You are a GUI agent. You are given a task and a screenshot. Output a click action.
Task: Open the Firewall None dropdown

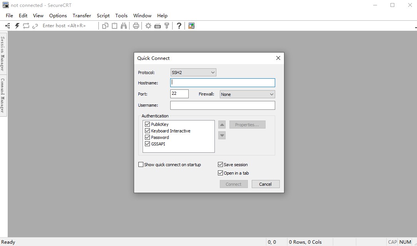click(248, 94)
